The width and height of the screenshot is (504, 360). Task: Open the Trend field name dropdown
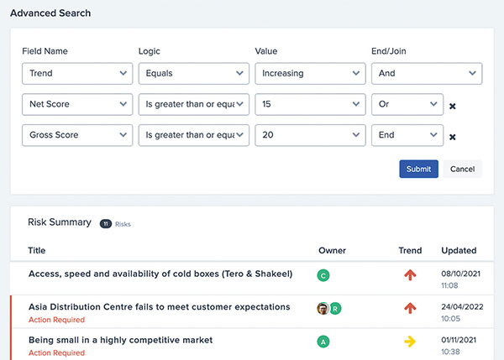click(77, 74)
